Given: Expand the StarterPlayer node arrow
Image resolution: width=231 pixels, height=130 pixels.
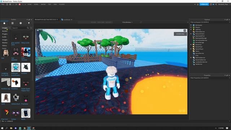Looking at the screenshot, I should 191,49.
